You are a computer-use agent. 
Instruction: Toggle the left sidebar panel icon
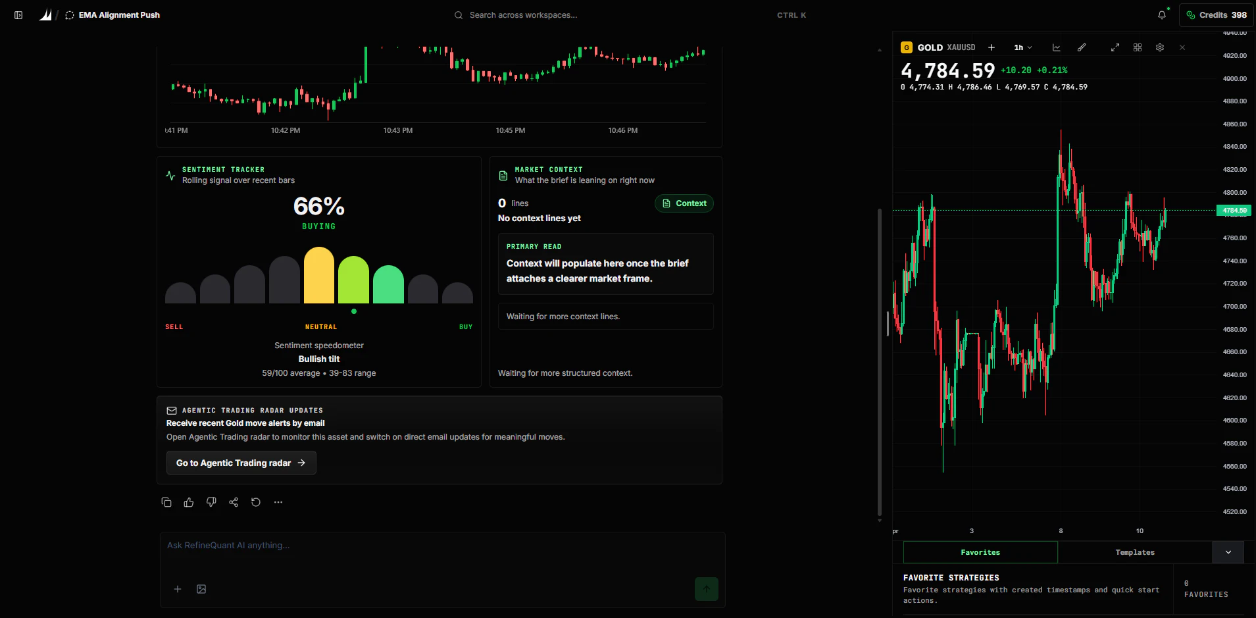click(x=18, y=15)
